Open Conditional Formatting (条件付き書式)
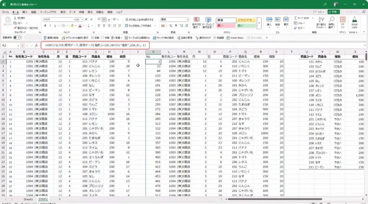This screenshot has width=368, height=204. 196,22
